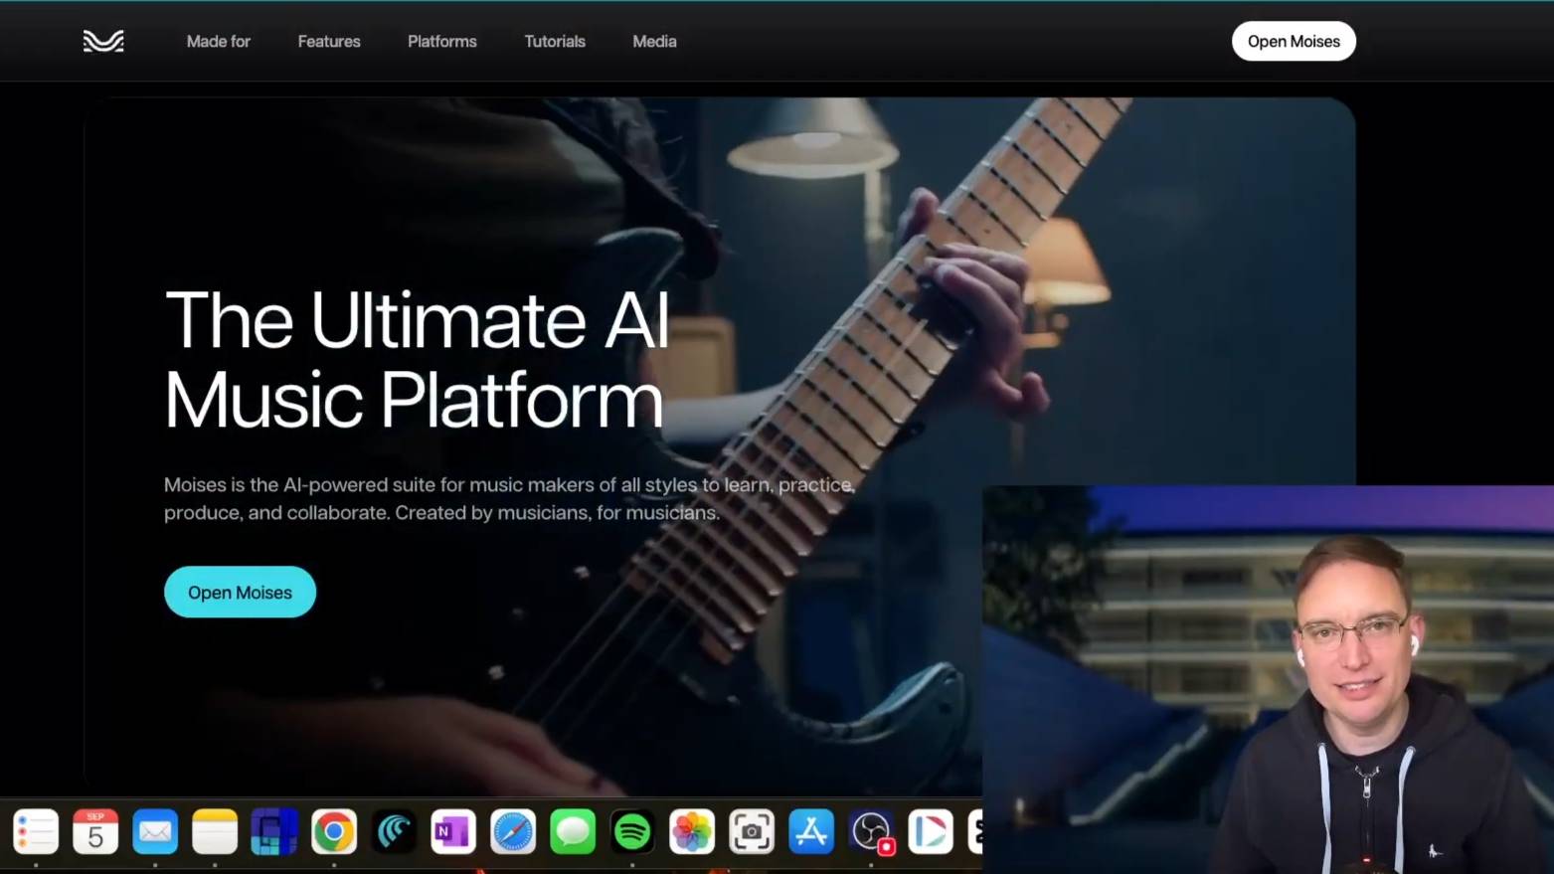The height and width of the screenshot is (874, 1554).
Task: Open Reminders from the dock
Action: pos(36,831)
